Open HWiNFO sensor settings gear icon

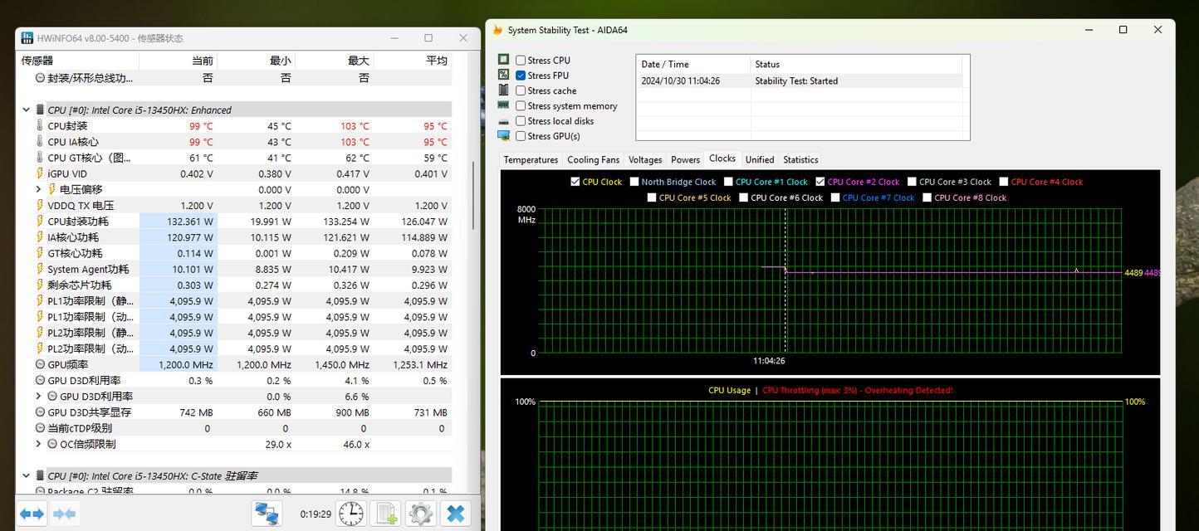coord(421,514)
